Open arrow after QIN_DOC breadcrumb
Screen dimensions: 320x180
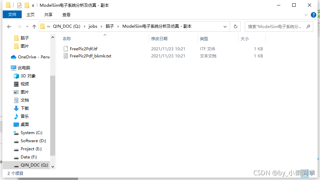pos(84,26)
